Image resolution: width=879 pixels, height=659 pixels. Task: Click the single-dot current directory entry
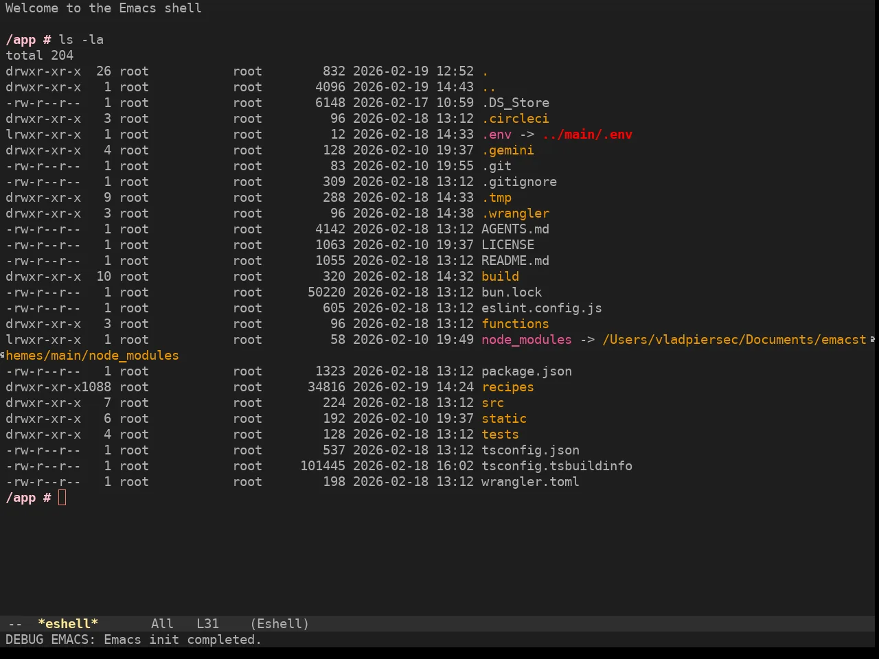point(485,71)
